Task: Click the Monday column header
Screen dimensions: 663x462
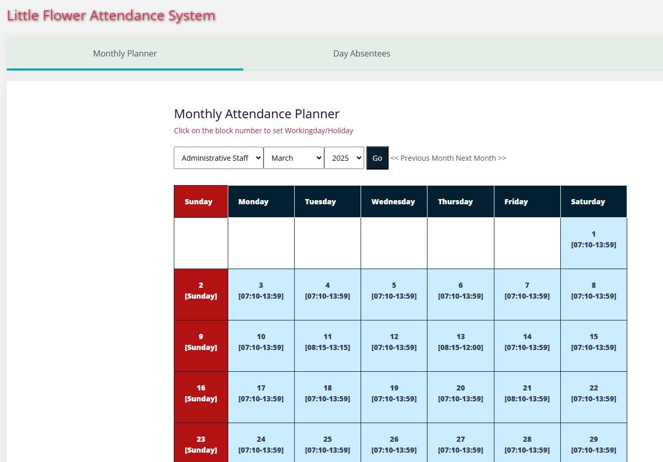Action: pyautogui.click(x=261, y=202)
